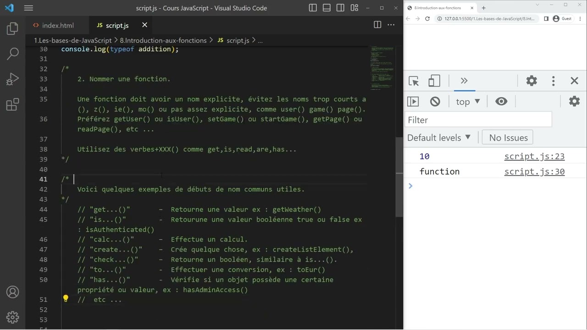
Task: Toggle the browser side panel icon
Action: point(546,19)
